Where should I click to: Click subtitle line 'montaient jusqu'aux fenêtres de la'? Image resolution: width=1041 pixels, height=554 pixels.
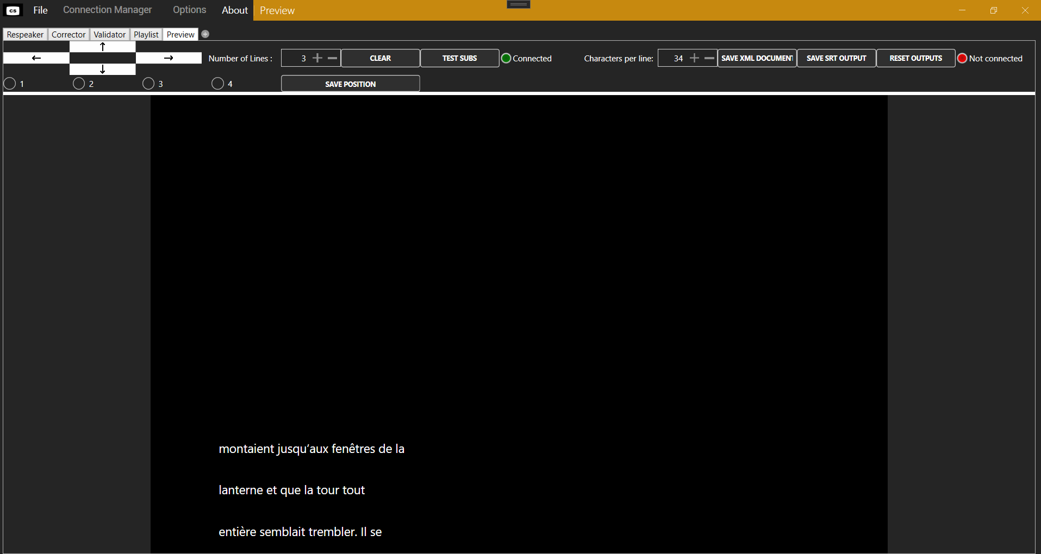click(x=311, y=449)
